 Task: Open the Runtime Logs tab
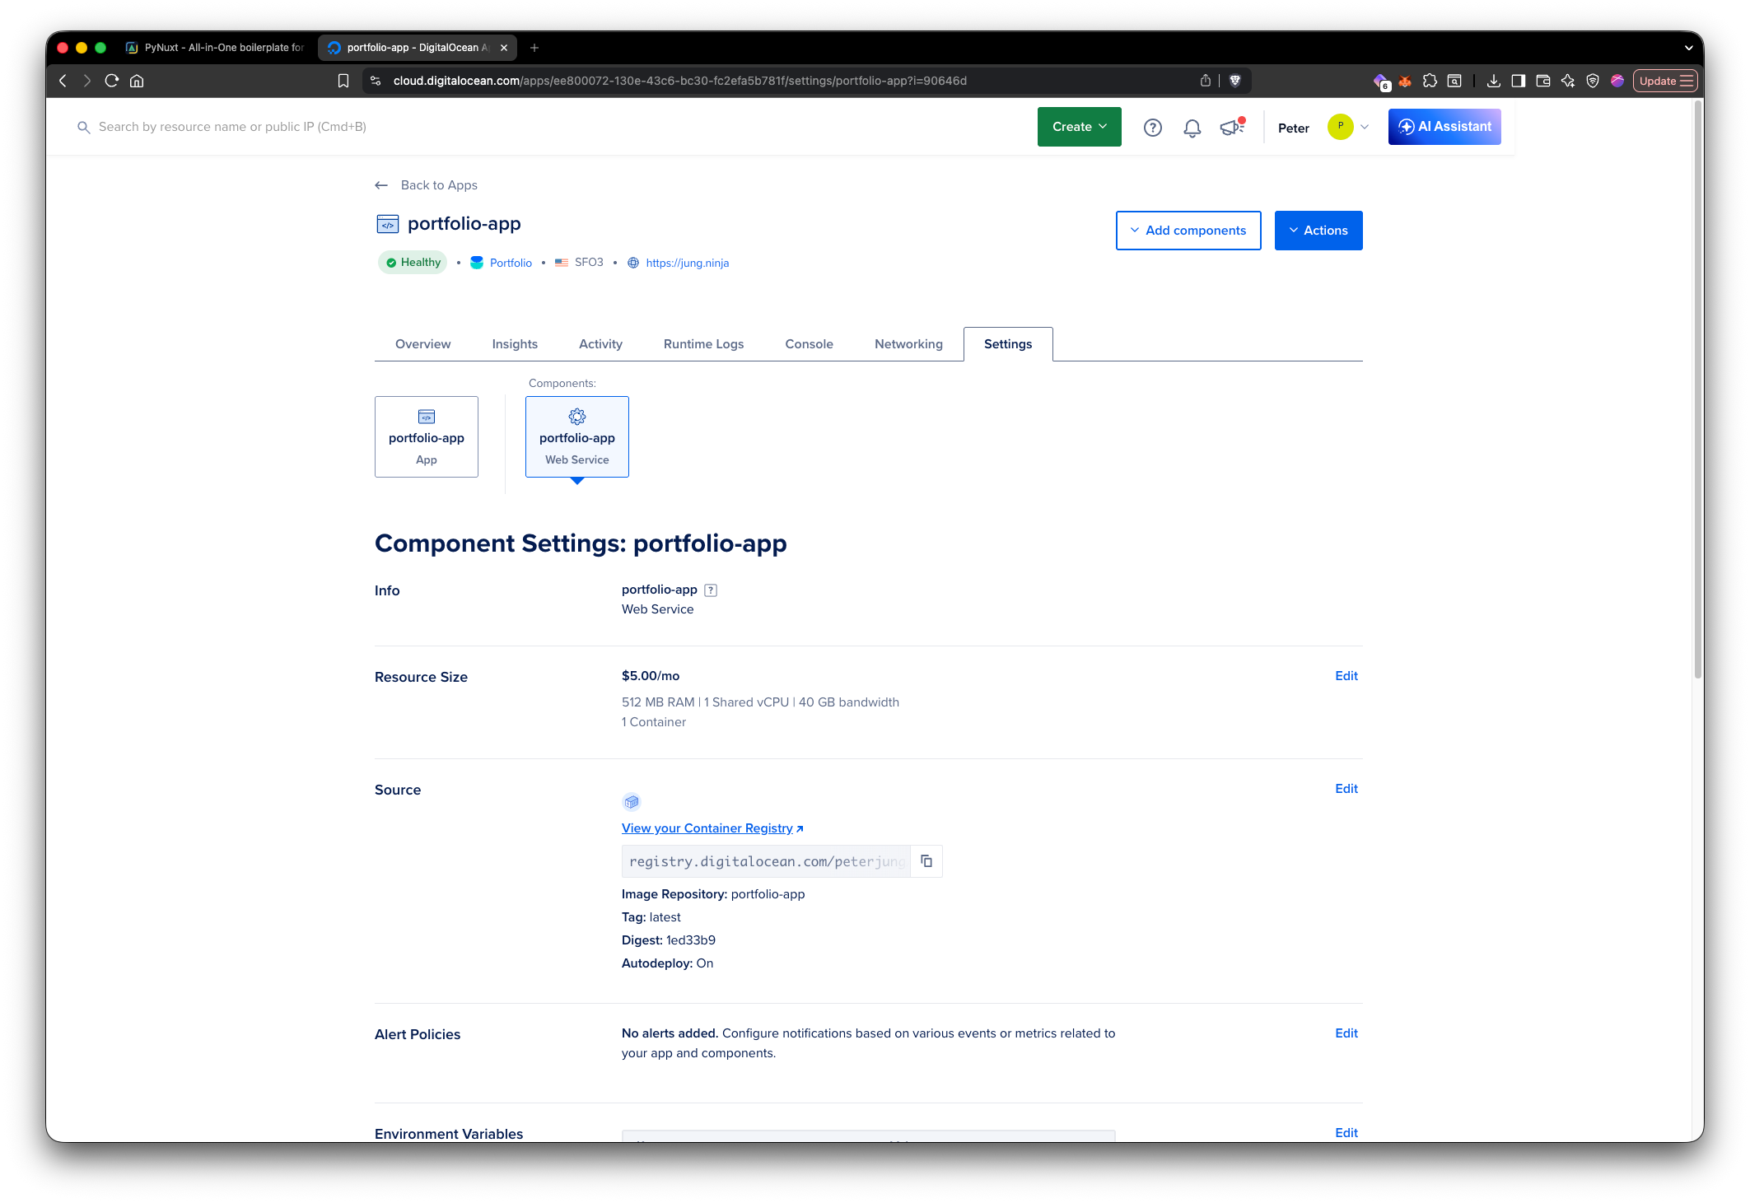click(703, 344)
